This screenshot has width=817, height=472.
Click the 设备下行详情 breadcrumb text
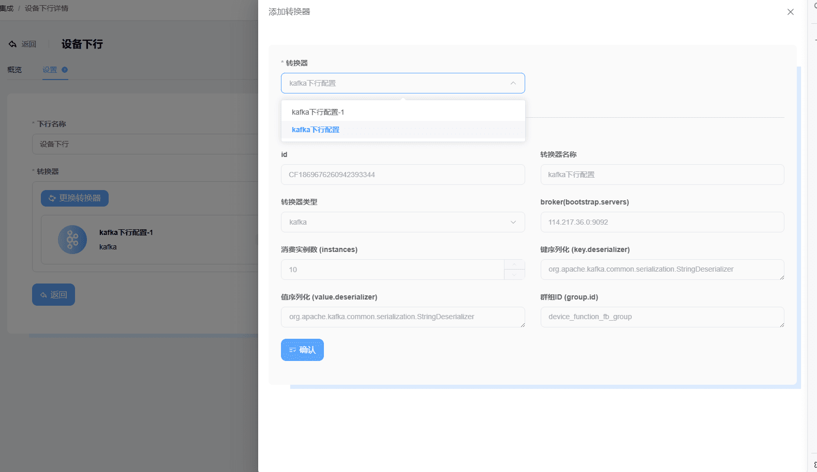(x=47, y=8)
